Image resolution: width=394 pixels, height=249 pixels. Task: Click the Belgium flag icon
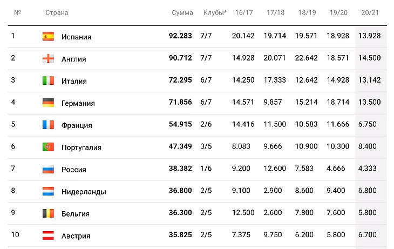(48, 213)
